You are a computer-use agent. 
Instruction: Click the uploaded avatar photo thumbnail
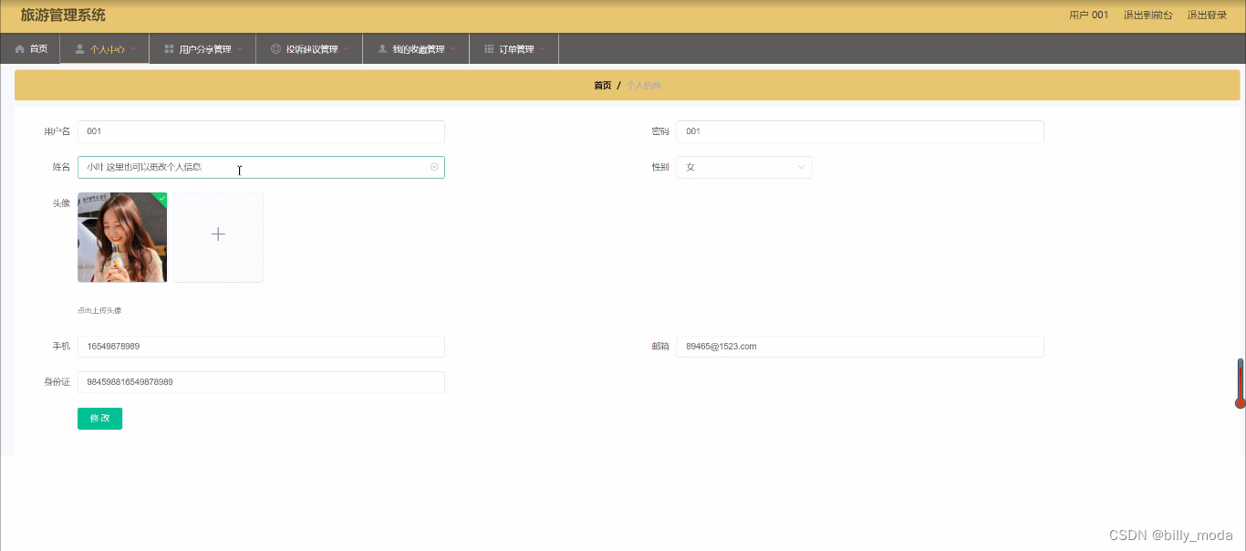click(122, 237)
